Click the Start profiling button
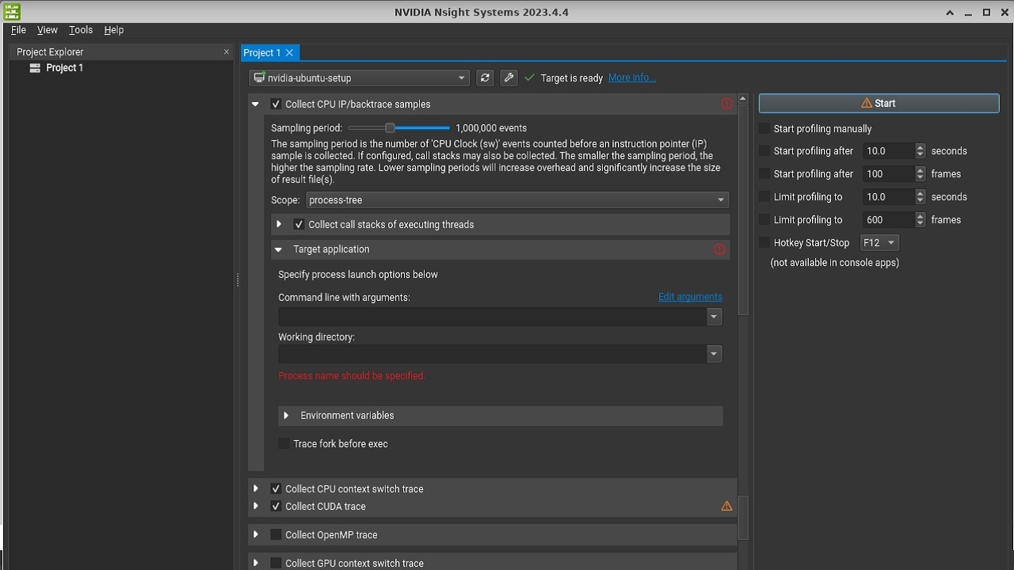Screen dimensions: 1014x570 [x=879, y=104]
